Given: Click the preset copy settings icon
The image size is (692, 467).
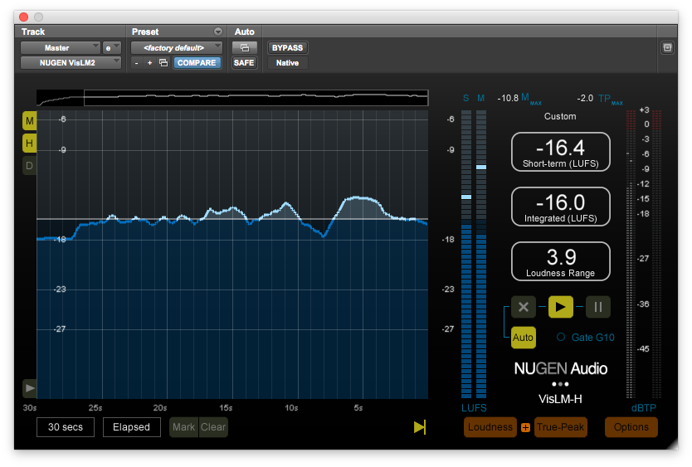Looking at the screenshot, I should 163,63.
